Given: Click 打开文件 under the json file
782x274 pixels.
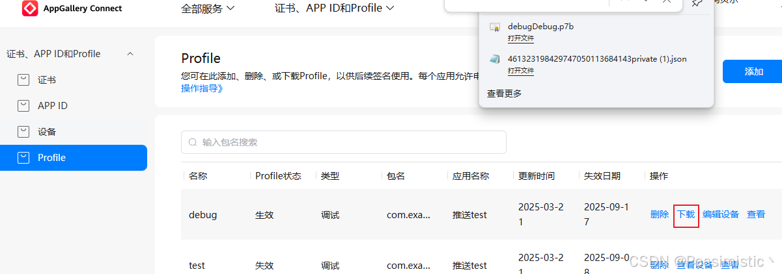Looking at the screenshot, I should (521, 71).
